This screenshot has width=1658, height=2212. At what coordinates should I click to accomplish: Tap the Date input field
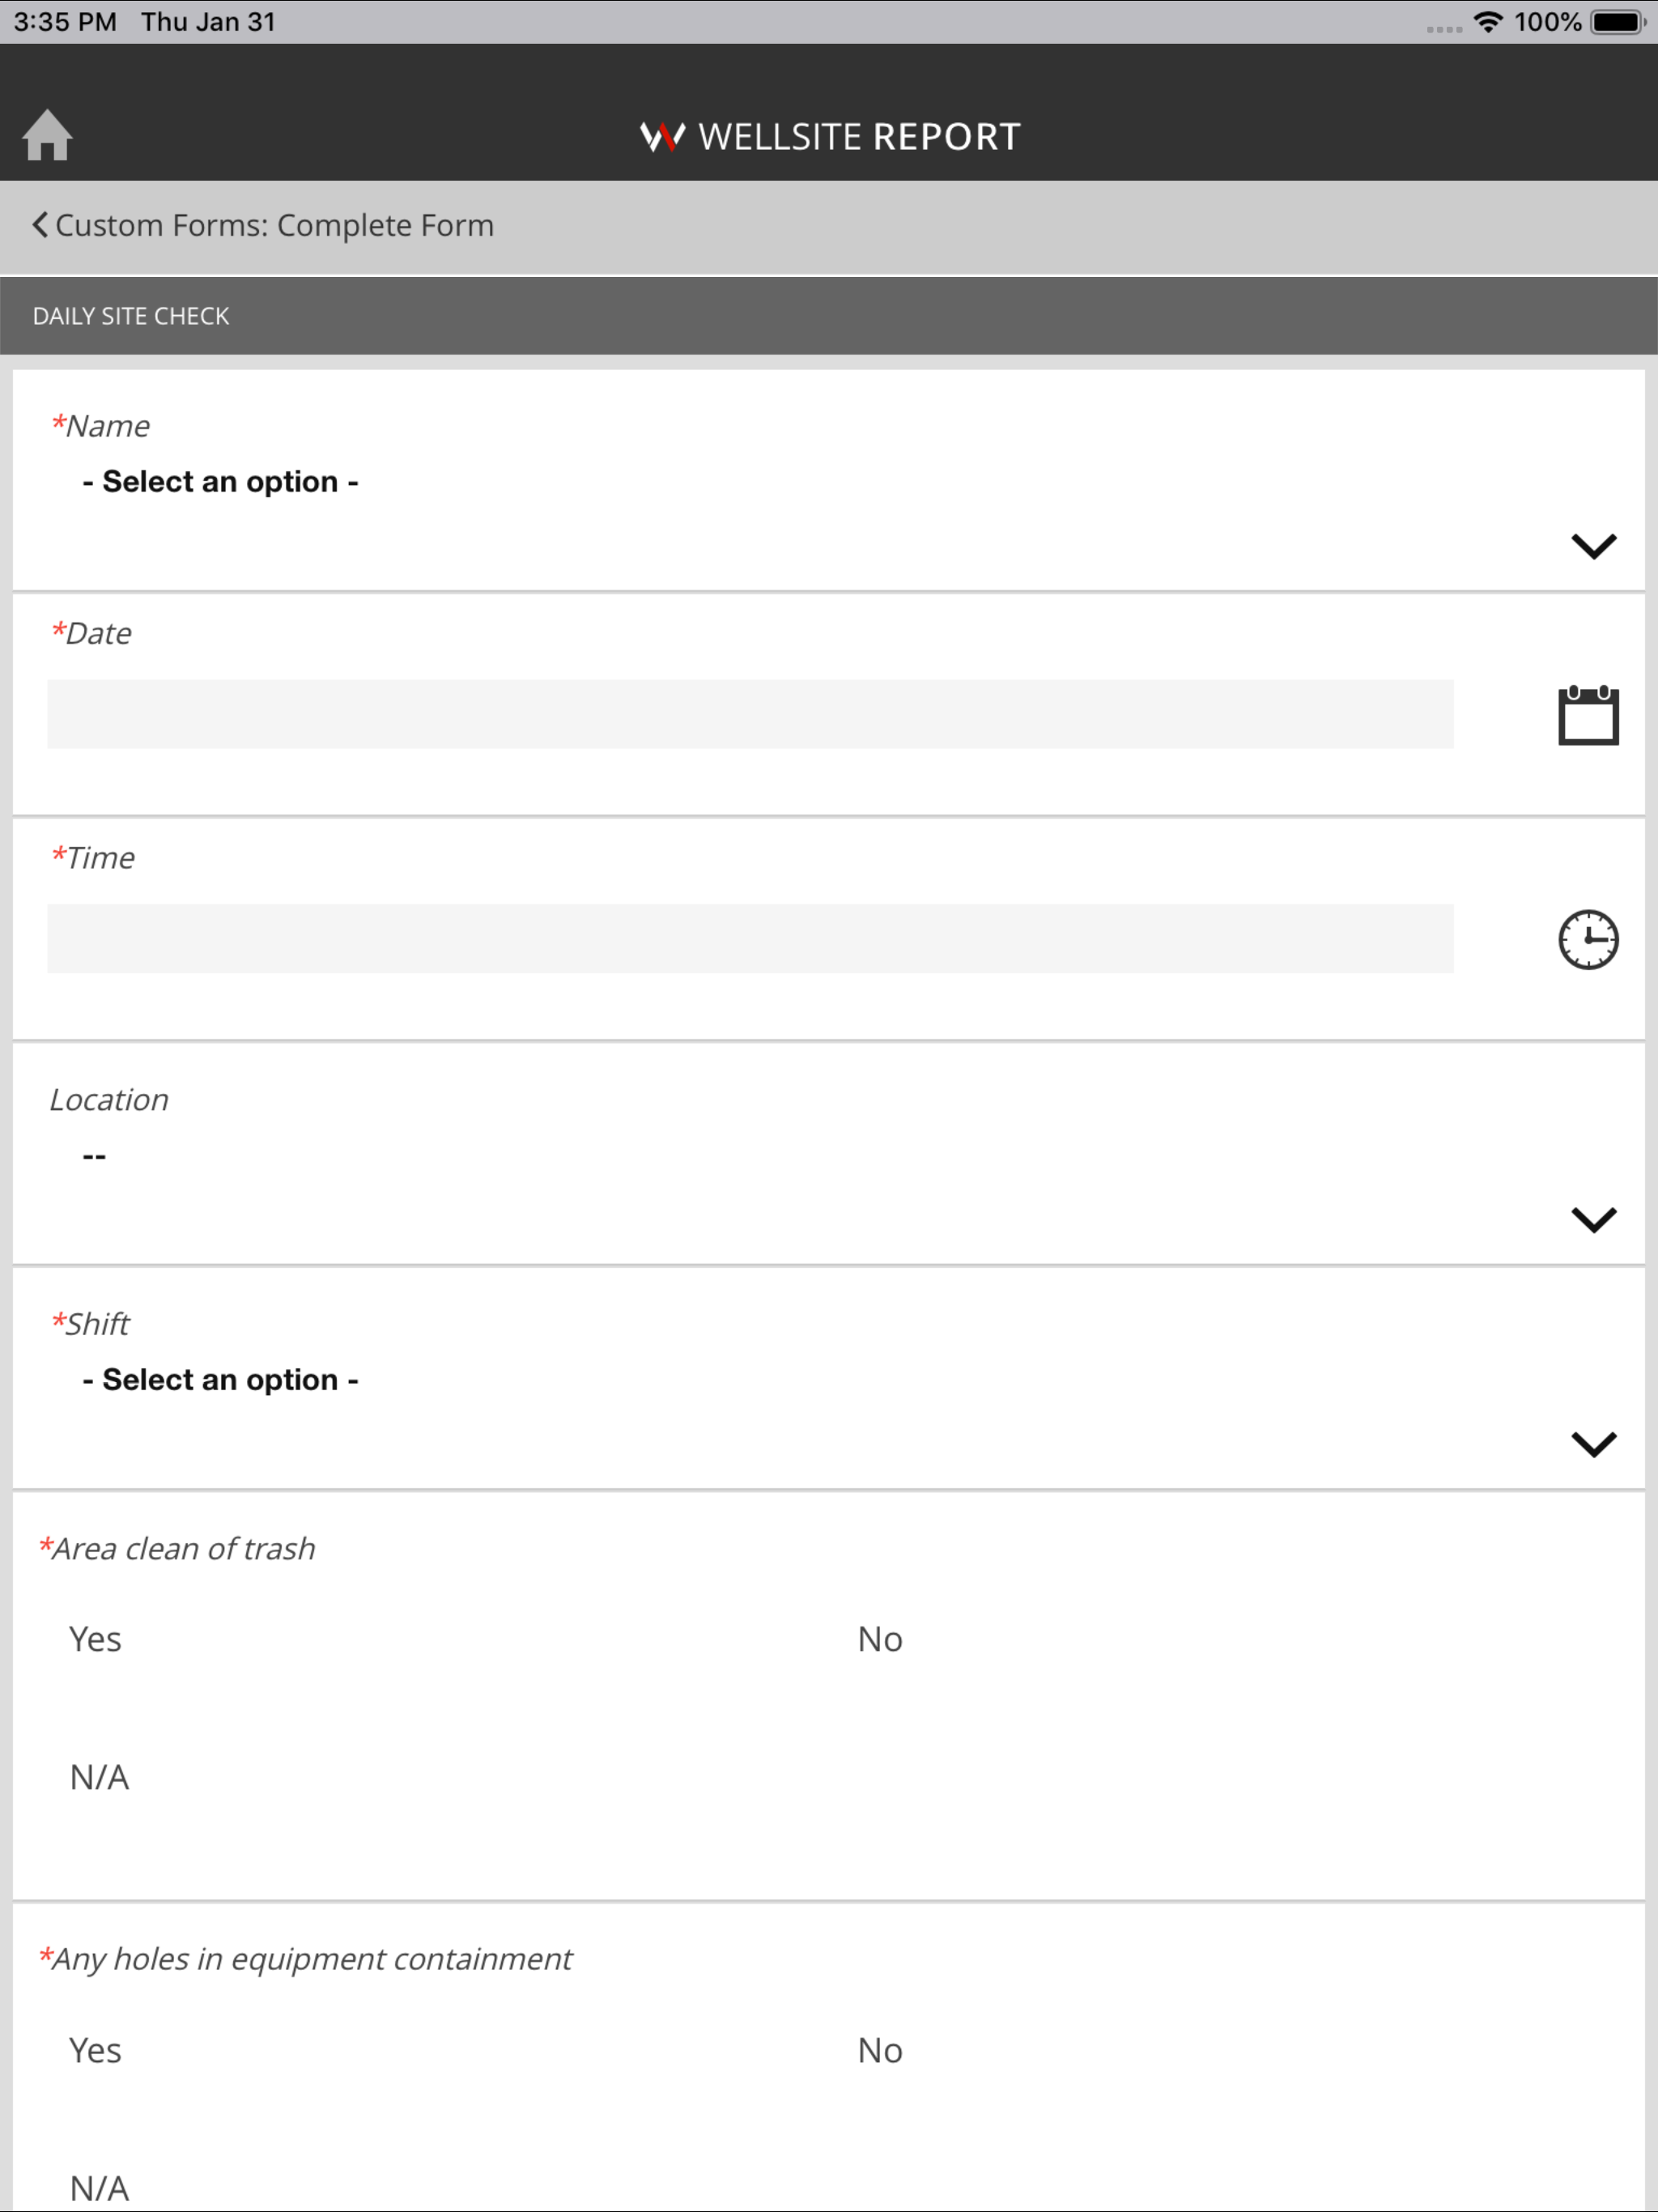[x=750, y=714]
